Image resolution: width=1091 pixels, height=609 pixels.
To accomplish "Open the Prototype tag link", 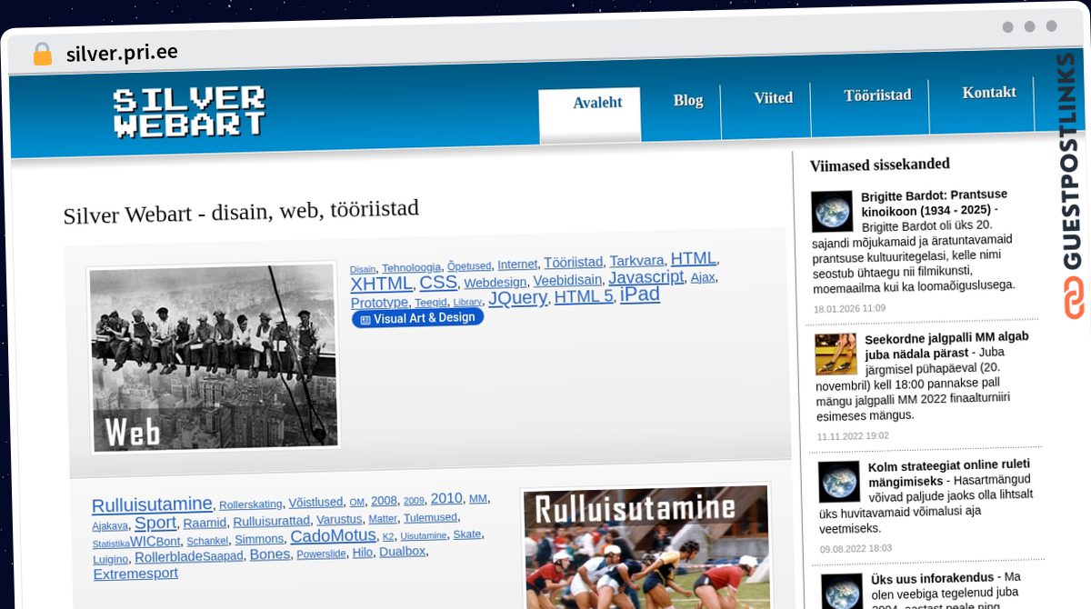I will click(x=379, y=303).
